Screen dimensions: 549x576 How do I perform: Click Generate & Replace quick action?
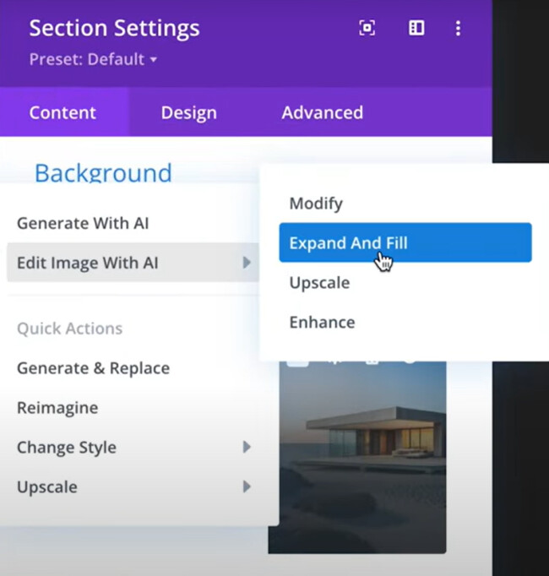pos(93,368)
